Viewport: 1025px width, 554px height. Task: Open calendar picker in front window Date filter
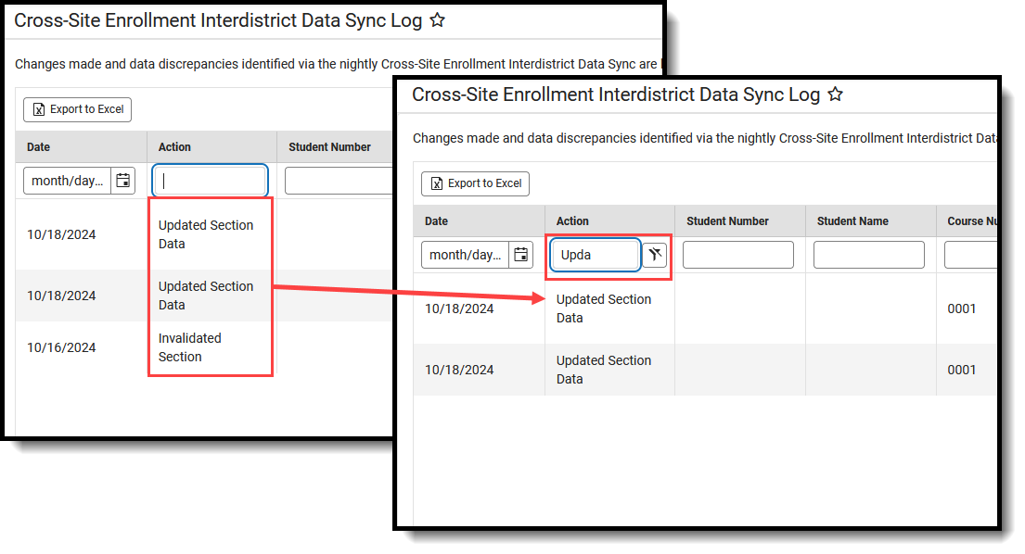click(x=521, y=255)
